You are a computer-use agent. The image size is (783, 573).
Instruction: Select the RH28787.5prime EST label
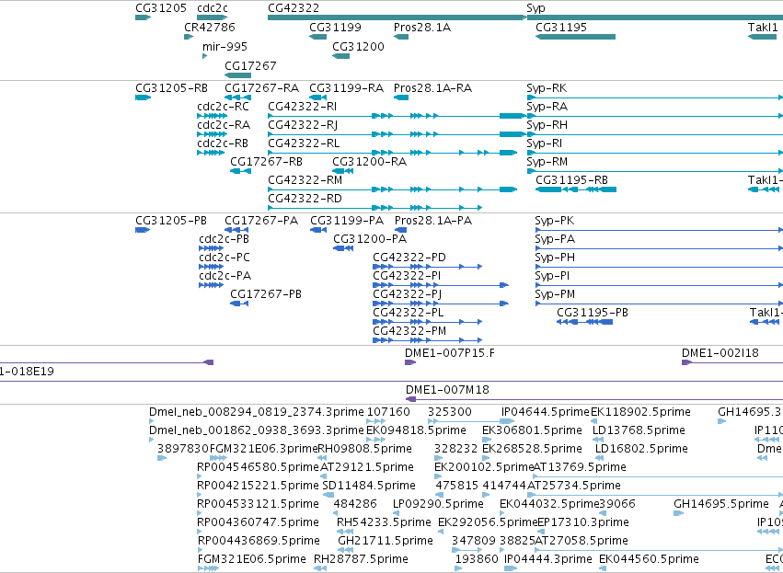pos(361,559)
